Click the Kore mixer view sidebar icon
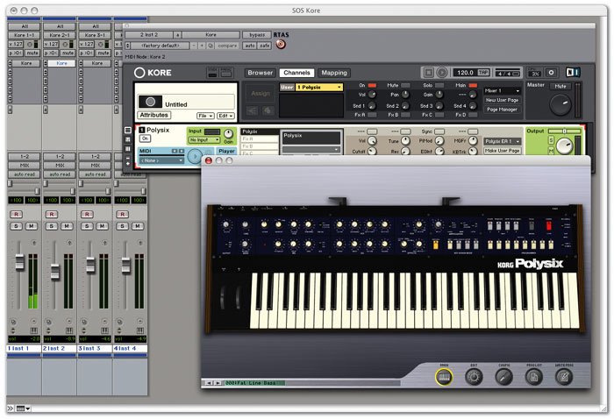 [x=128, y=139]
